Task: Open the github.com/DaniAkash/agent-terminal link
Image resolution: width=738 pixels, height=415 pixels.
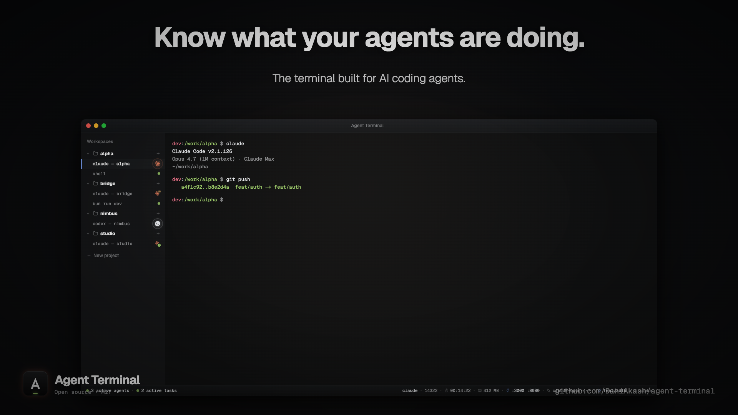Action: (635, 391)
